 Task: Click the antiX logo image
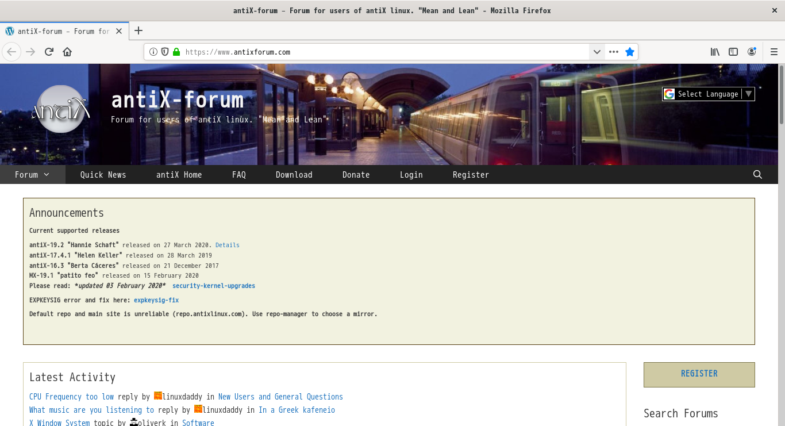(x=60, y=109)
